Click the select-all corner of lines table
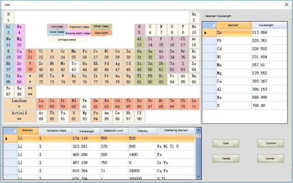Image resolution: width=293 pixels, height=183 pixels. point(10,131)
